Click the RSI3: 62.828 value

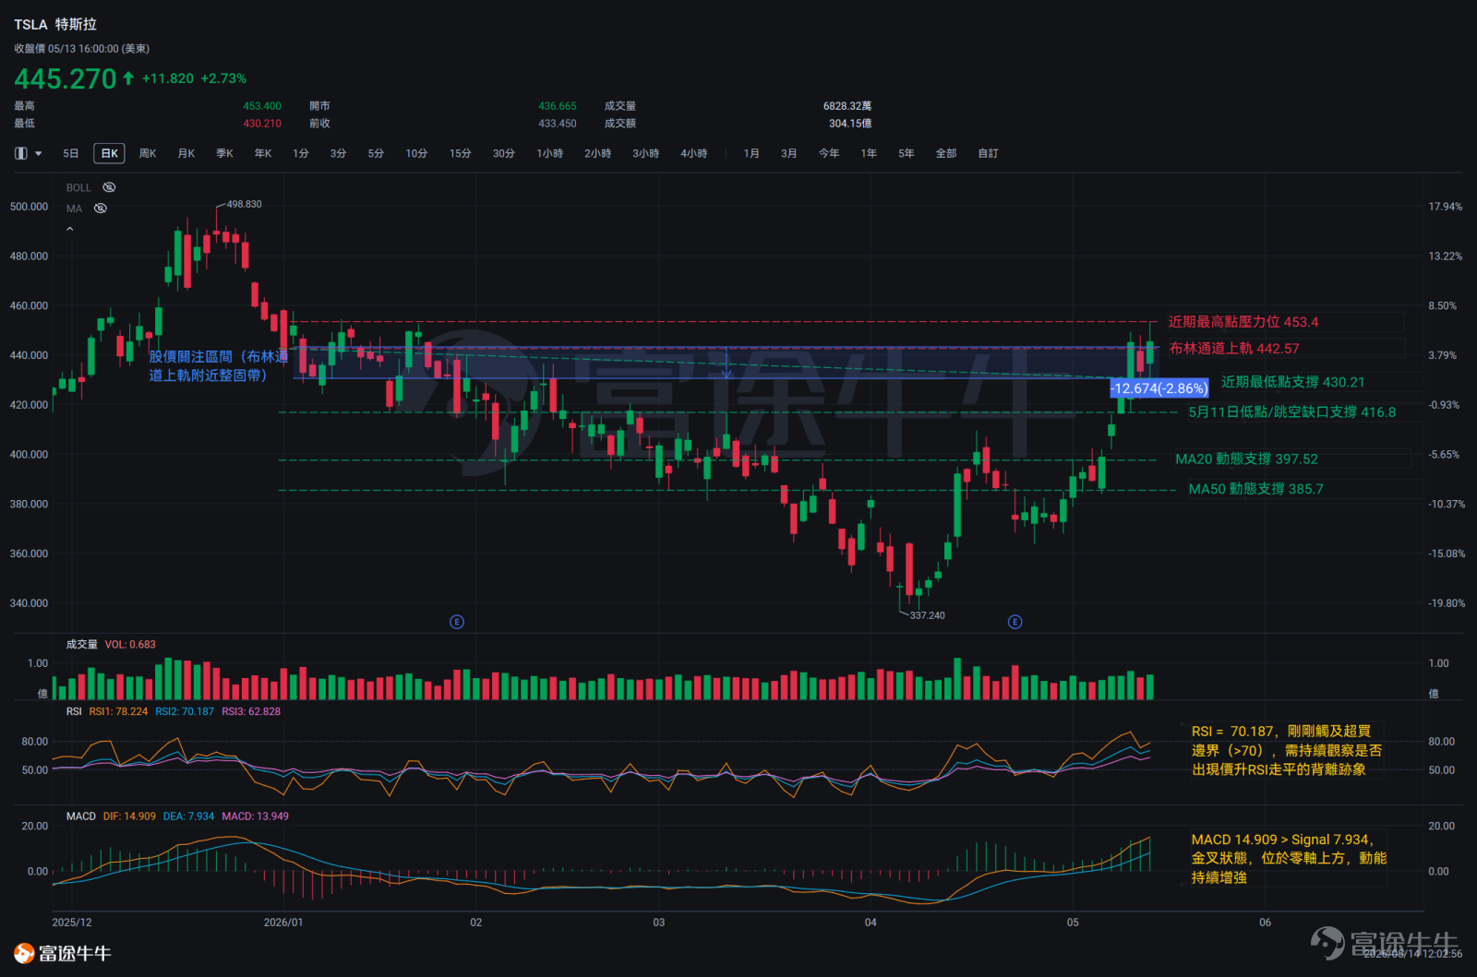click(x=251, y=711)
